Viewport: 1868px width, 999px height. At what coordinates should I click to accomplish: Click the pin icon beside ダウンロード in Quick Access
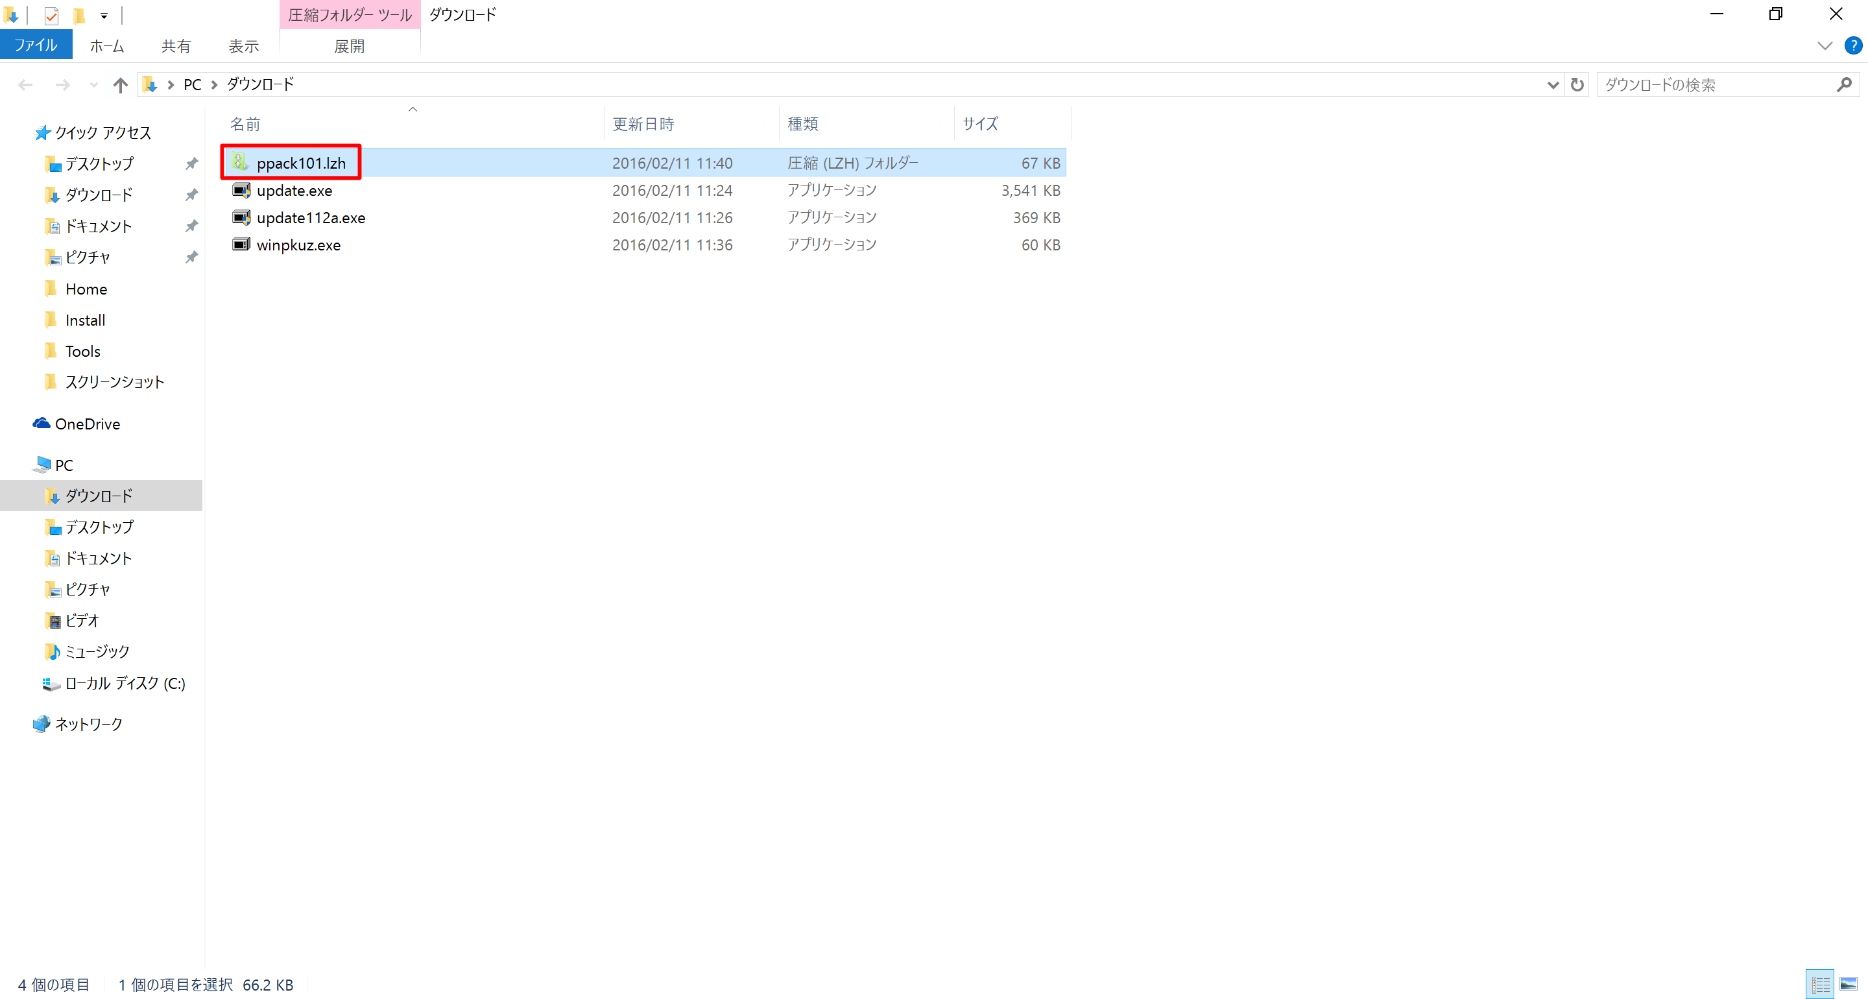point(191,195)
